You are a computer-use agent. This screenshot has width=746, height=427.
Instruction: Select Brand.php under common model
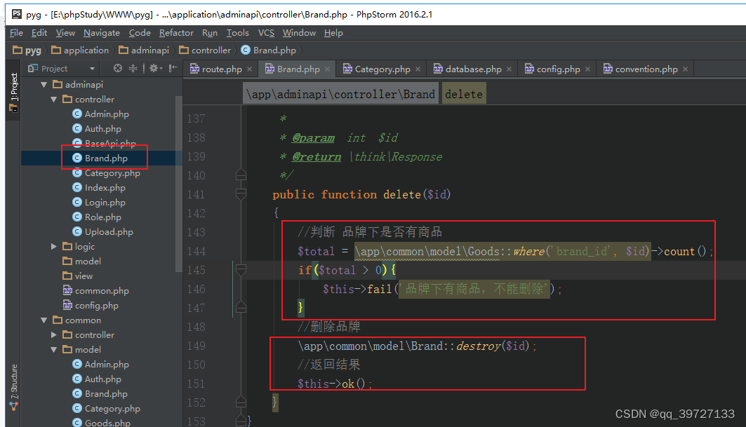100,394
